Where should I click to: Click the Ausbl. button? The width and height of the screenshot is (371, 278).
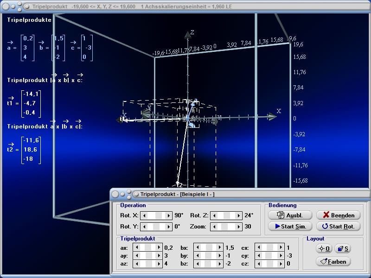290,215
